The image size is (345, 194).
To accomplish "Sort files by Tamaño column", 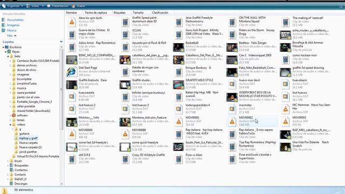I will pos(138,13).
